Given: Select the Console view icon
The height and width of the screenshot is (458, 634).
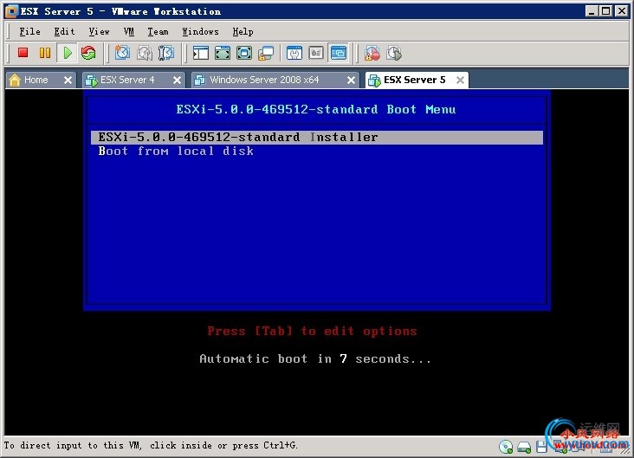Looking at the screenshot, I should coord(338,53).
